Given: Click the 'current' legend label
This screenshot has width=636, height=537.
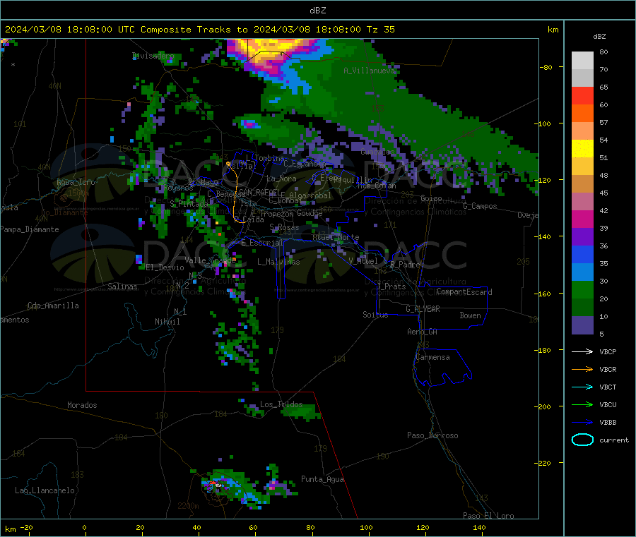Looking at the screenshot, I should 614,440.
